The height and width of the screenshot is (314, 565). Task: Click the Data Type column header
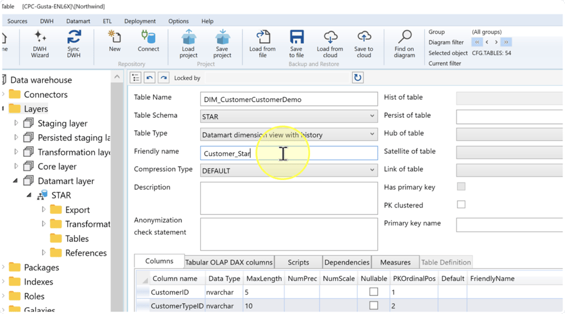pos(224,278)
